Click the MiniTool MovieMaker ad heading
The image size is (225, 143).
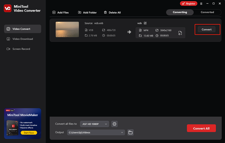tap(23, 115)
